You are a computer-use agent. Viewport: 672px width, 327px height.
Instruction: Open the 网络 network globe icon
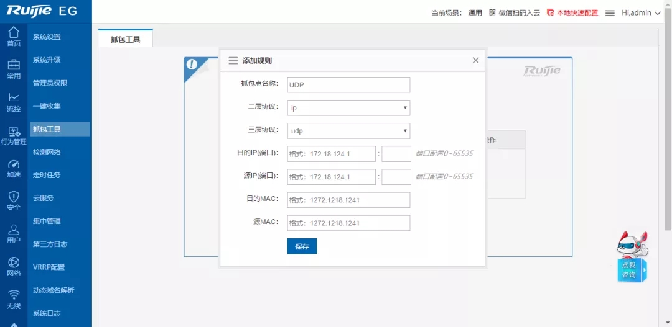pos(14,264)
